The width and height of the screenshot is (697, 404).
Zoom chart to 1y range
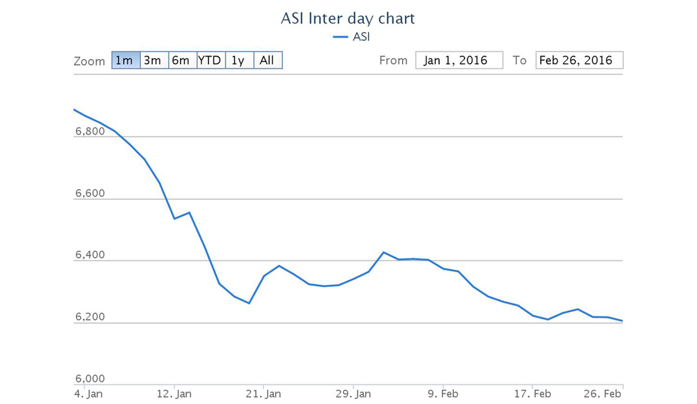point(239,61)
